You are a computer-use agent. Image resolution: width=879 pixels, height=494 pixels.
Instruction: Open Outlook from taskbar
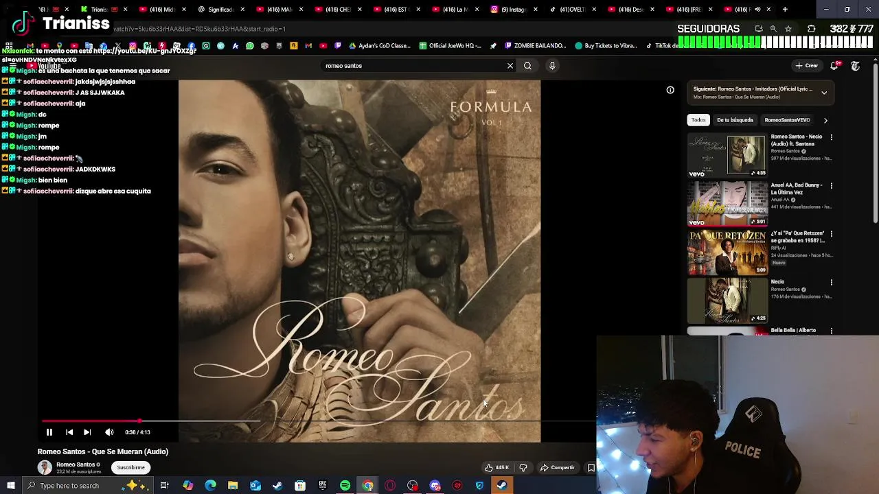pyautogui.click(x=255, y=486)
